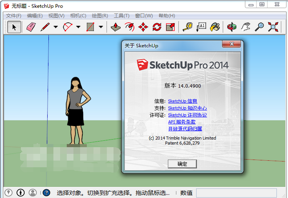288x198 pixels.
Task: Pick the pink Eraser tool
Action: click(x=30, y=27)
